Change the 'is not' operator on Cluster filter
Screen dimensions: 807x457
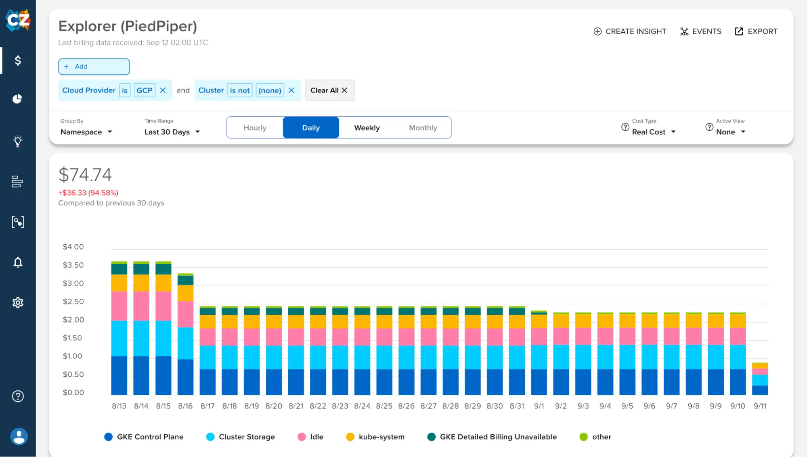click(x=240, y=90)
